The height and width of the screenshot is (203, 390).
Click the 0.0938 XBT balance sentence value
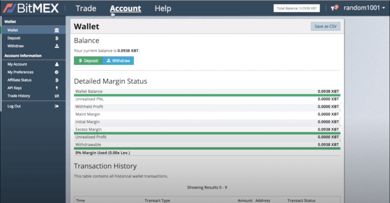[x=128, y=51]
